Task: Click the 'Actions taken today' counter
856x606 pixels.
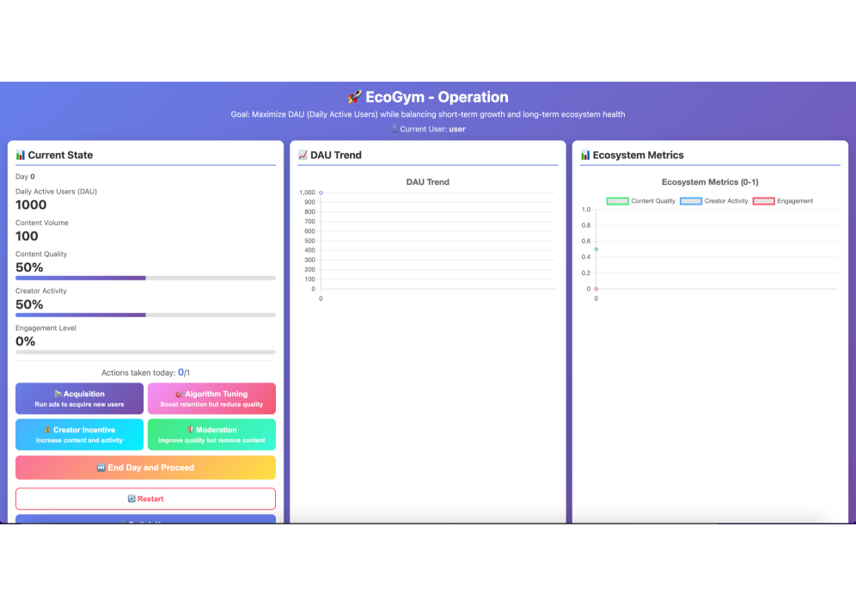Action: pos(145,372)
